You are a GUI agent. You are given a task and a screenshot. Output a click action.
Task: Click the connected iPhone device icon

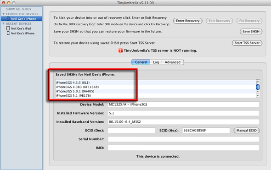coord(8,19)
